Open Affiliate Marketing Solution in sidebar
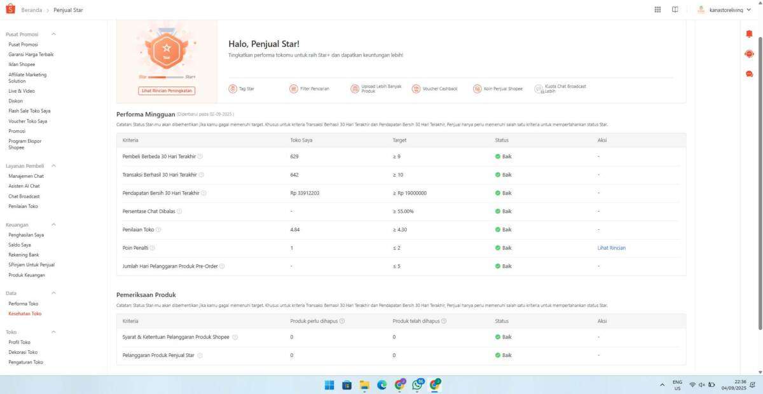Screen dimensions: 763x394 click(x=27, y=78)
